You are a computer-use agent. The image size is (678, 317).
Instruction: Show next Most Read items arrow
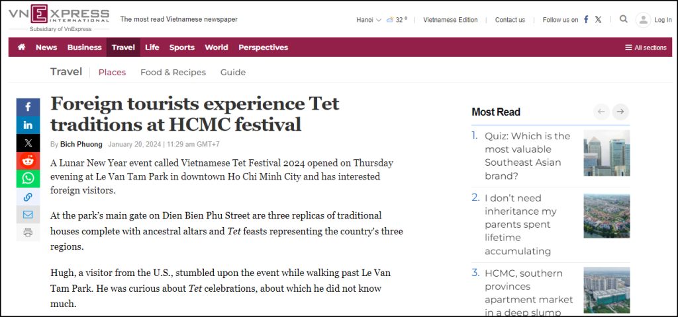(620, 112)
